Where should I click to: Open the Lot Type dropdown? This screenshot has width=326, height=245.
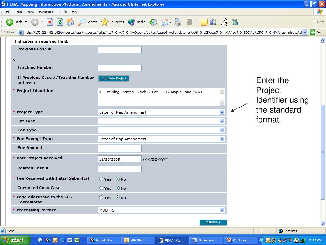[x=222, y=121]
